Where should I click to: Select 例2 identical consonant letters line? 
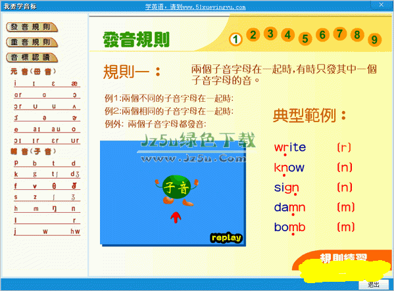coord(169,111)
